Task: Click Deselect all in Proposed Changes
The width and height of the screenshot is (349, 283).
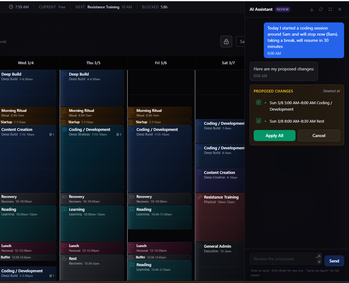Action: coord(331,91)
